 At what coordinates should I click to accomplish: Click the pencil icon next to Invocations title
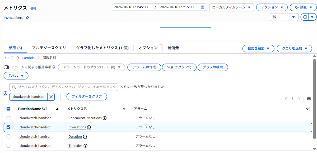[x=28, y=18]
